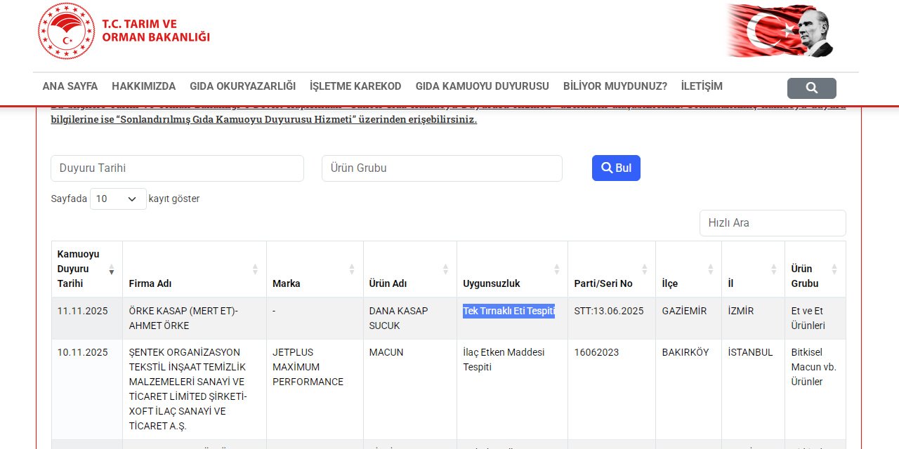Open the Gıda Okuryazarlığı menu item
Image resolution: width=899 pixels, height=449 pixels.
point(242,86)
